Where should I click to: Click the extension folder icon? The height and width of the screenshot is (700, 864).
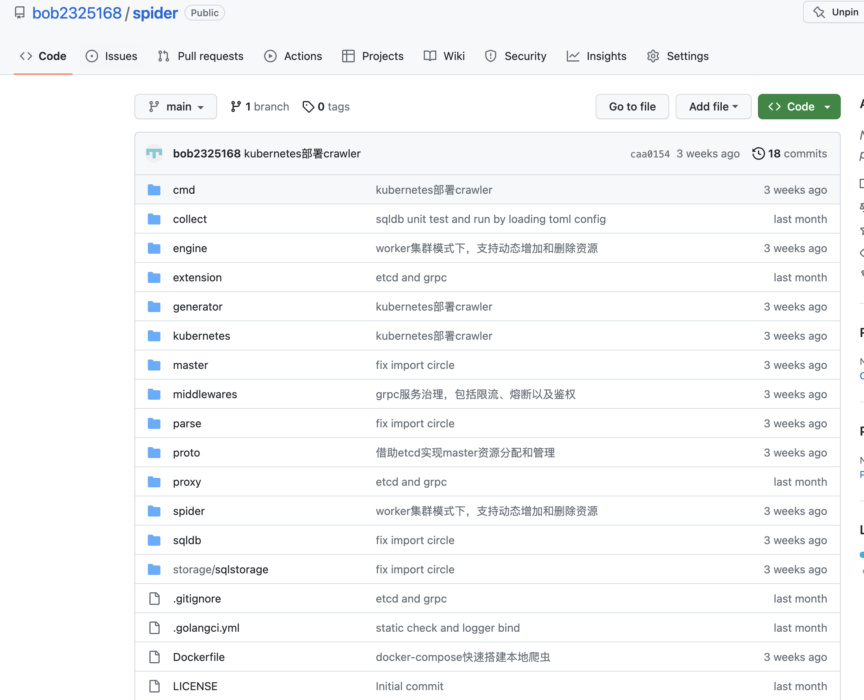[x=154, y=277]
